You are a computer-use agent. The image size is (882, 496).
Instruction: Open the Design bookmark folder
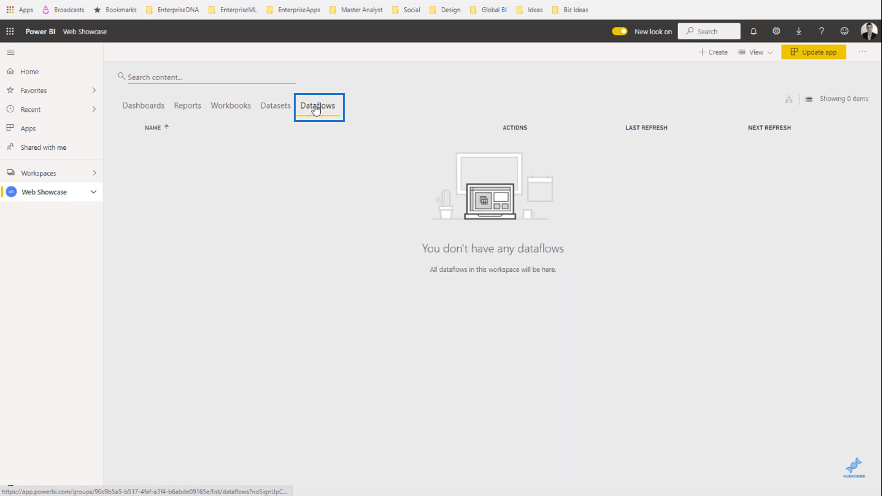click(x=445, y=10)
